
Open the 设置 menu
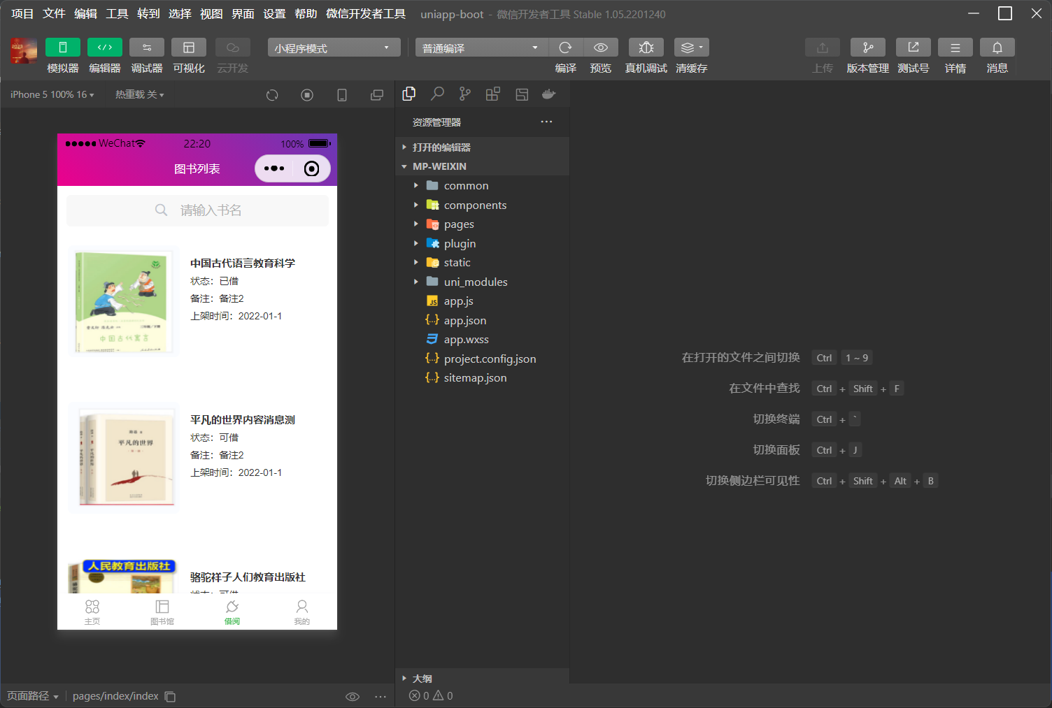274,14
